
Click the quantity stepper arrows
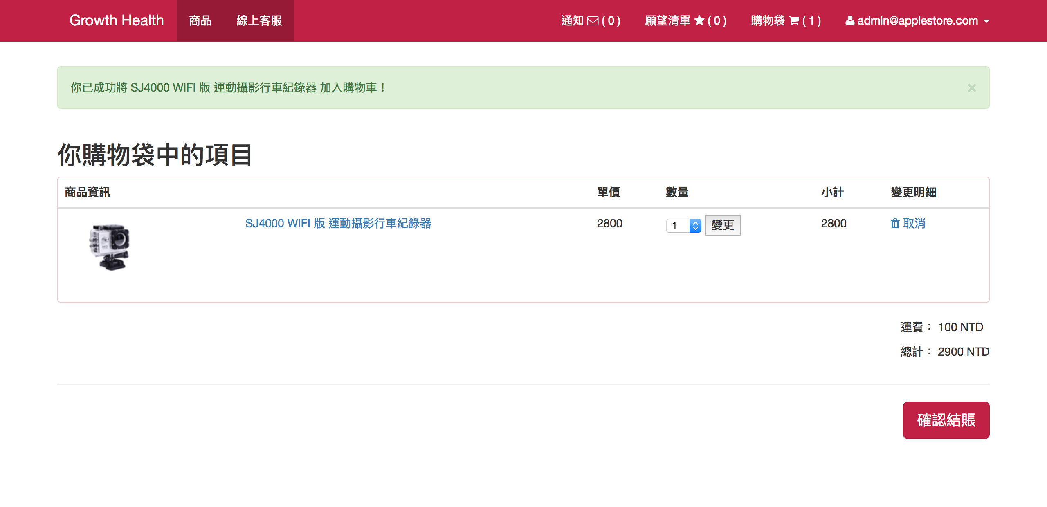point(695,226)
